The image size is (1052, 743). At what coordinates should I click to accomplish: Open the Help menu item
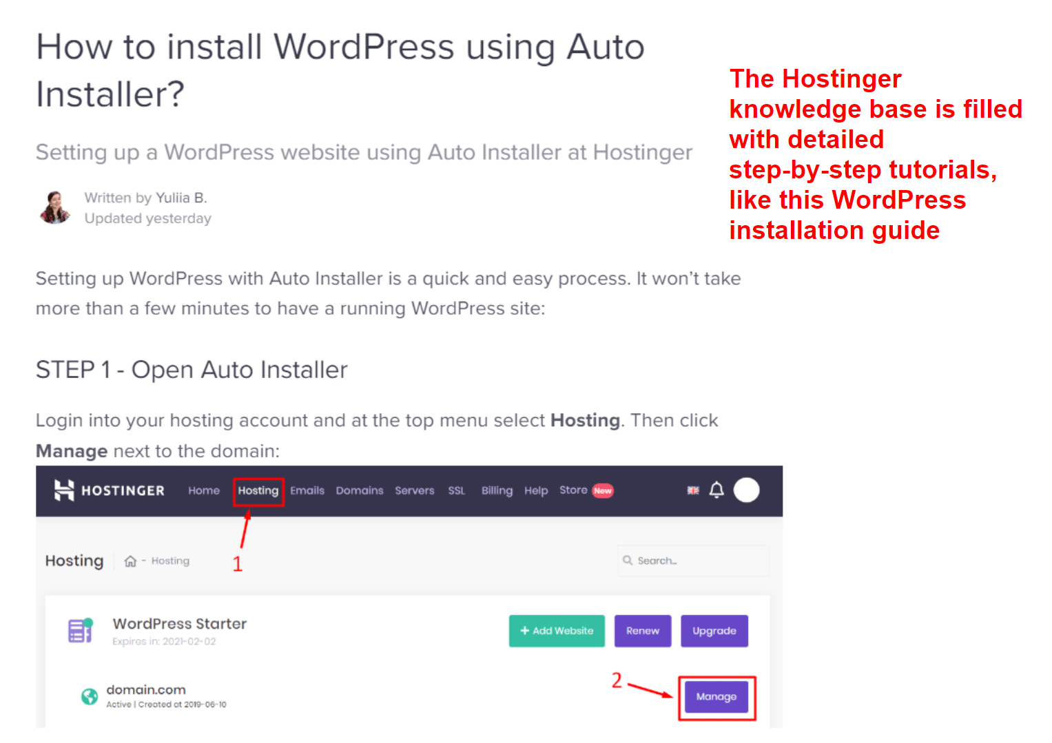point(536,490)
